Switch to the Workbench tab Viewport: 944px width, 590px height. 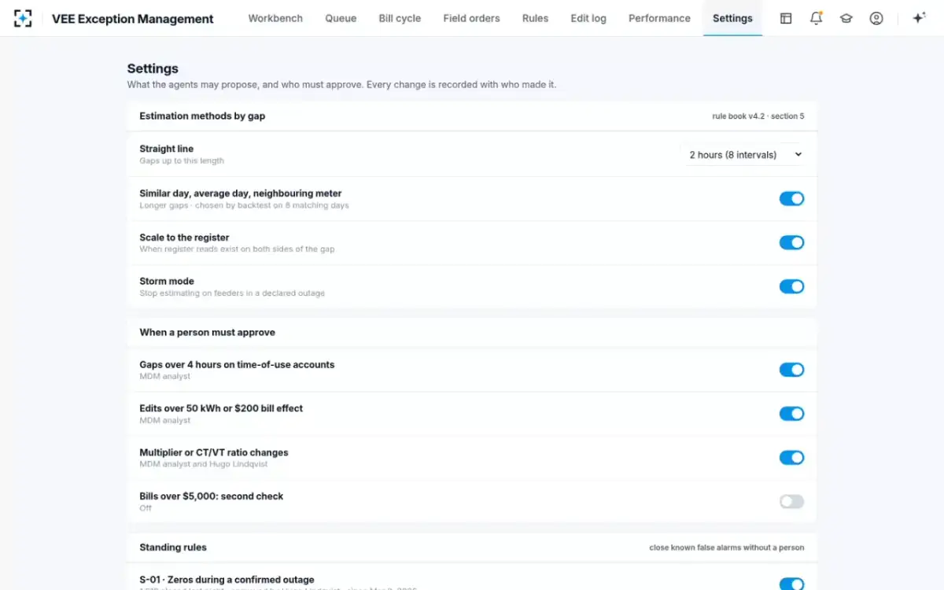[275, 18]
